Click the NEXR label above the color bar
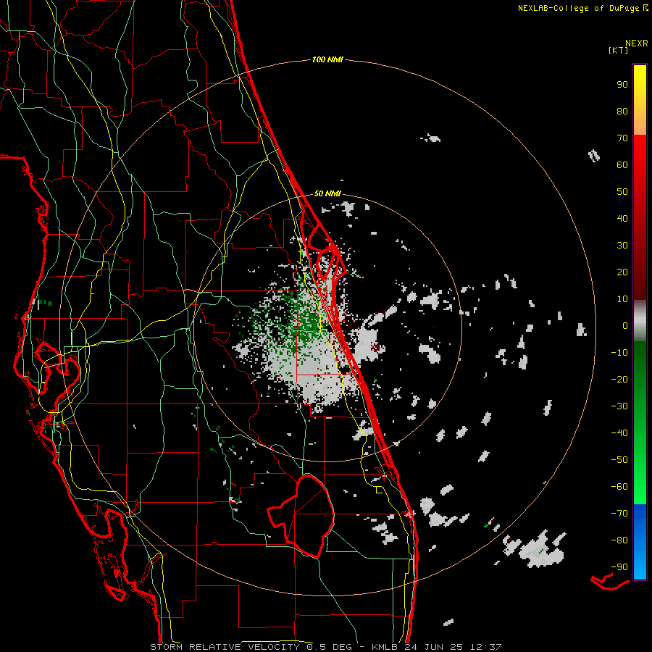The width and height of the screenshot is (652, 652). (x=636, y=43)
